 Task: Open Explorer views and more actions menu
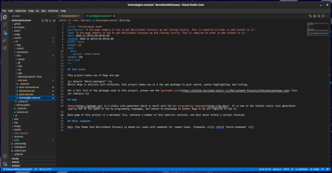coord(53,16)
